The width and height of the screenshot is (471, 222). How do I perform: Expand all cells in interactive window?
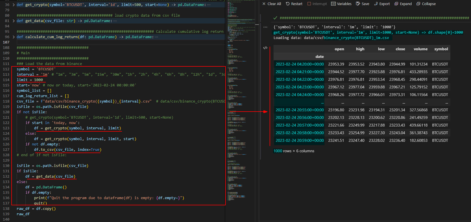(x=403, y=4)
